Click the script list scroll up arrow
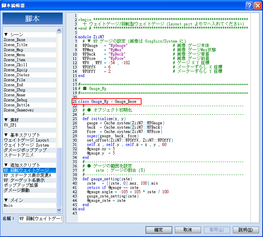 [59, 30]
